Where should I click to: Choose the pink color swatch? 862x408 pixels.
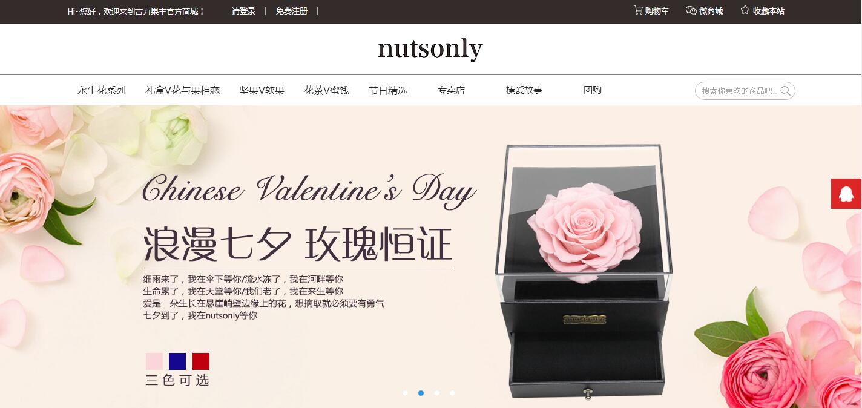point(154,361)
